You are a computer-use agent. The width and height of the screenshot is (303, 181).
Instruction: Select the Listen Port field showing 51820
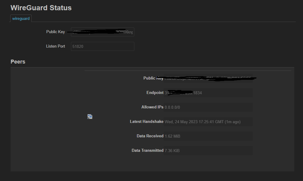102,46
